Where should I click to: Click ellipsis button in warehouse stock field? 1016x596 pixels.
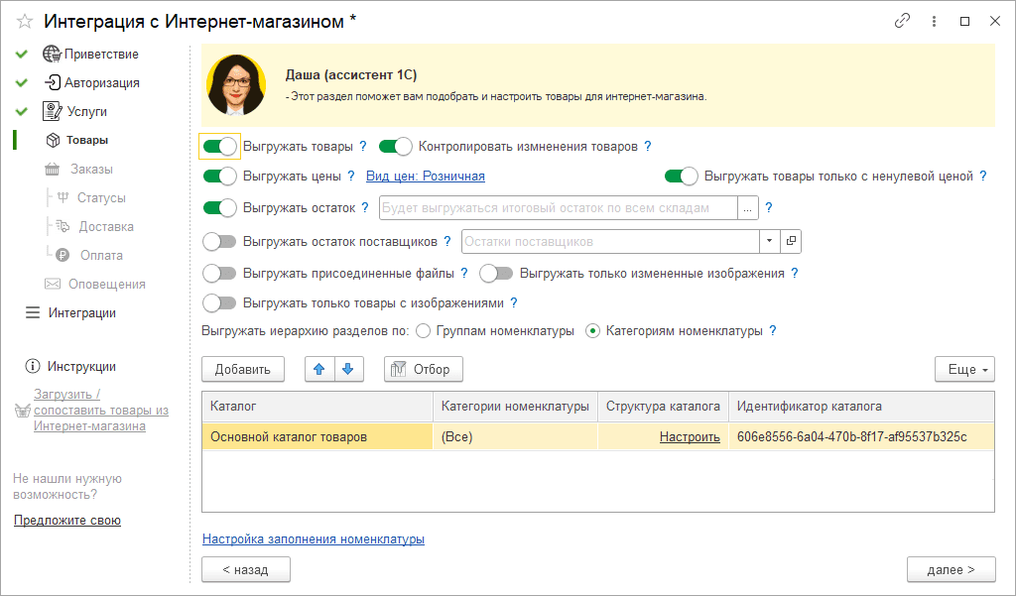(x=748, y=208)
